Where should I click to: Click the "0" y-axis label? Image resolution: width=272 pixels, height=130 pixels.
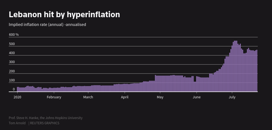point(14,89)
